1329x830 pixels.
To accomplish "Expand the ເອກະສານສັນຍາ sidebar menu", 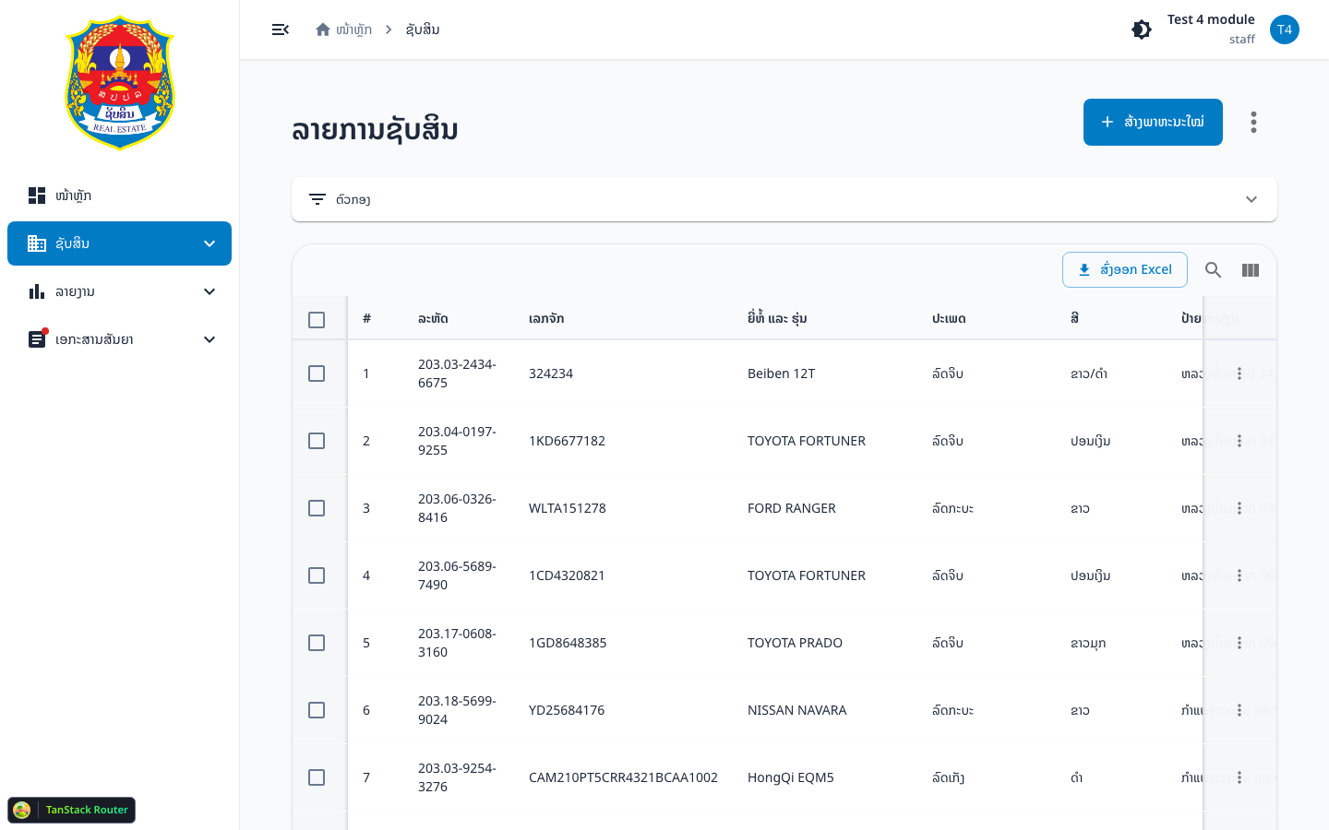I will [119, 339].
